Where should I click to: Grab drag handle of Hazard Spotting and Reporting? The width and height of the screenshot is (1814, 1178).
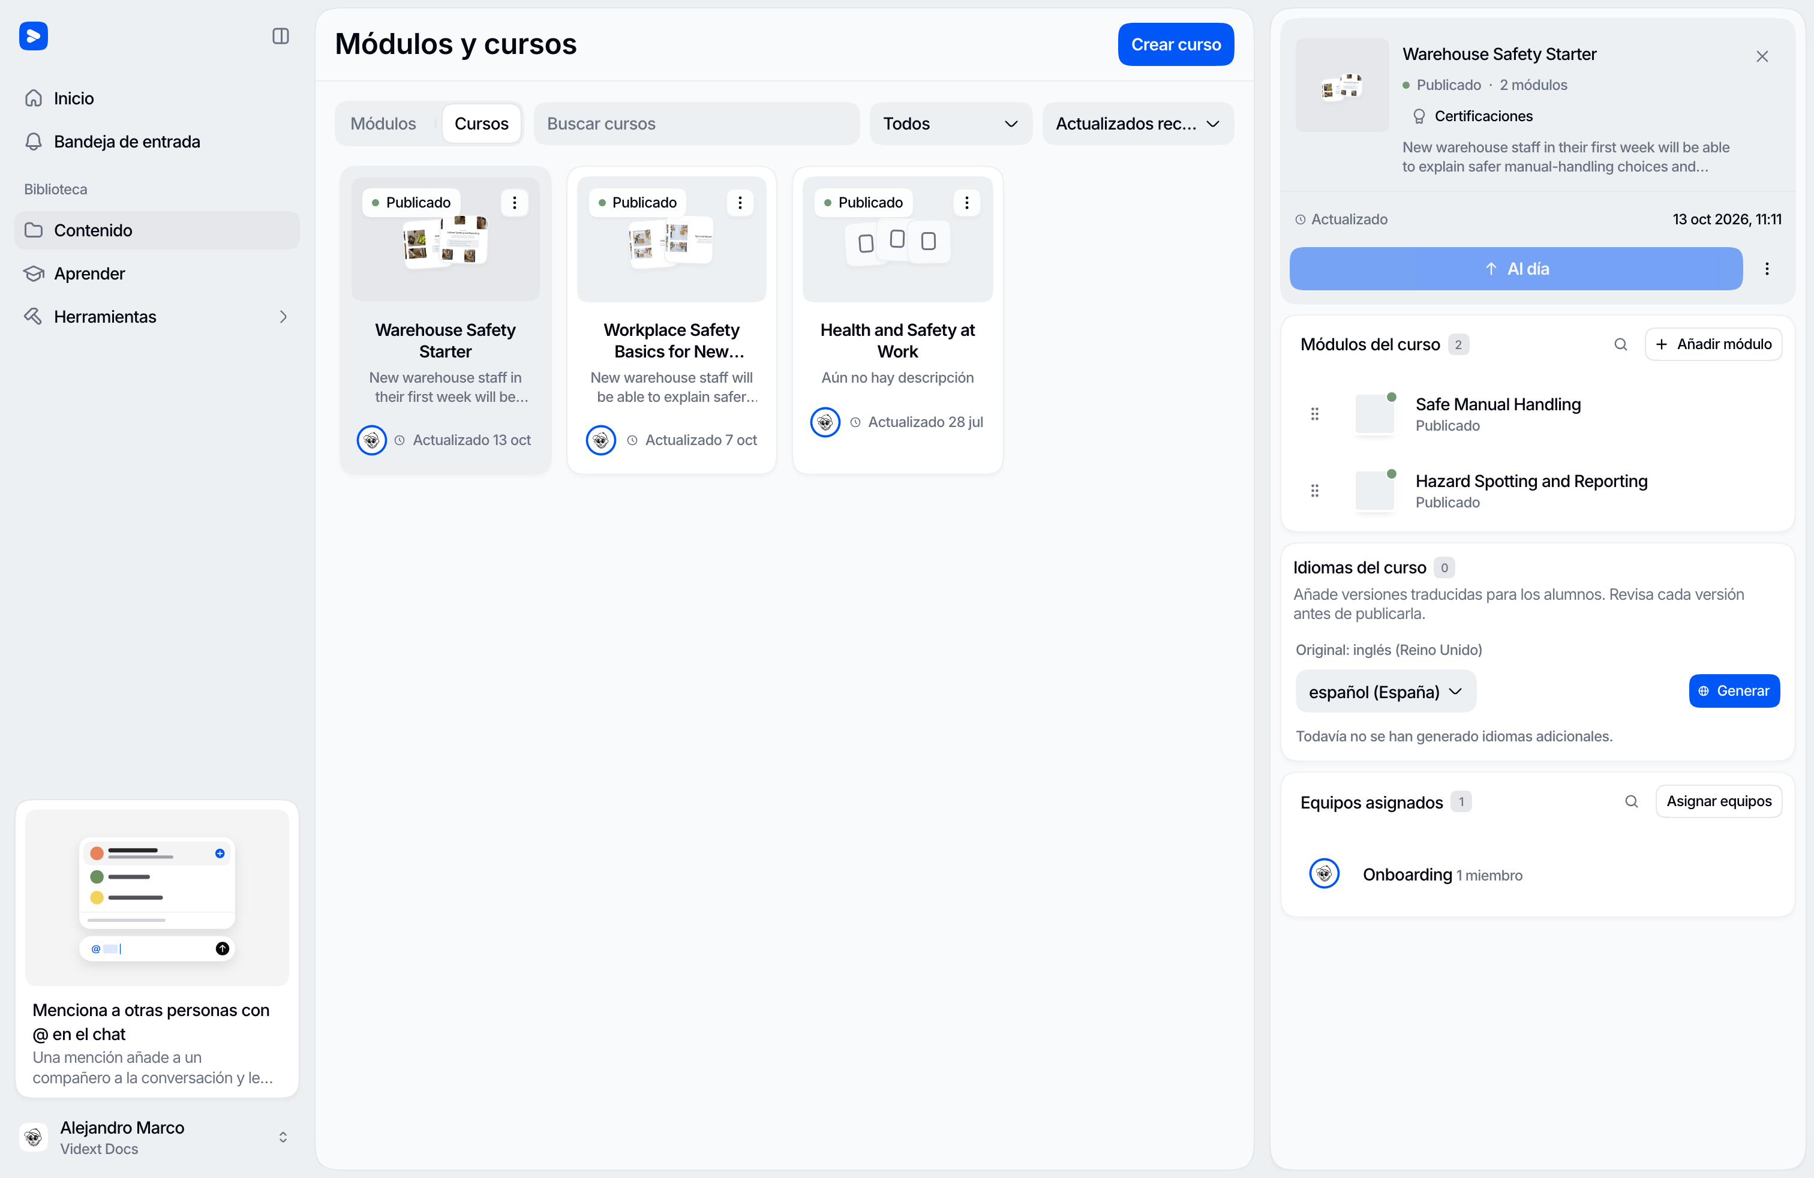point(1315,491)
